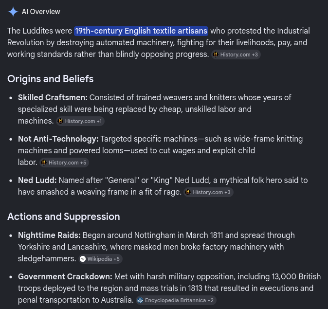Open History.com +3 source chip after intro paragraph
328x309 pixels.
coord(236,55)
